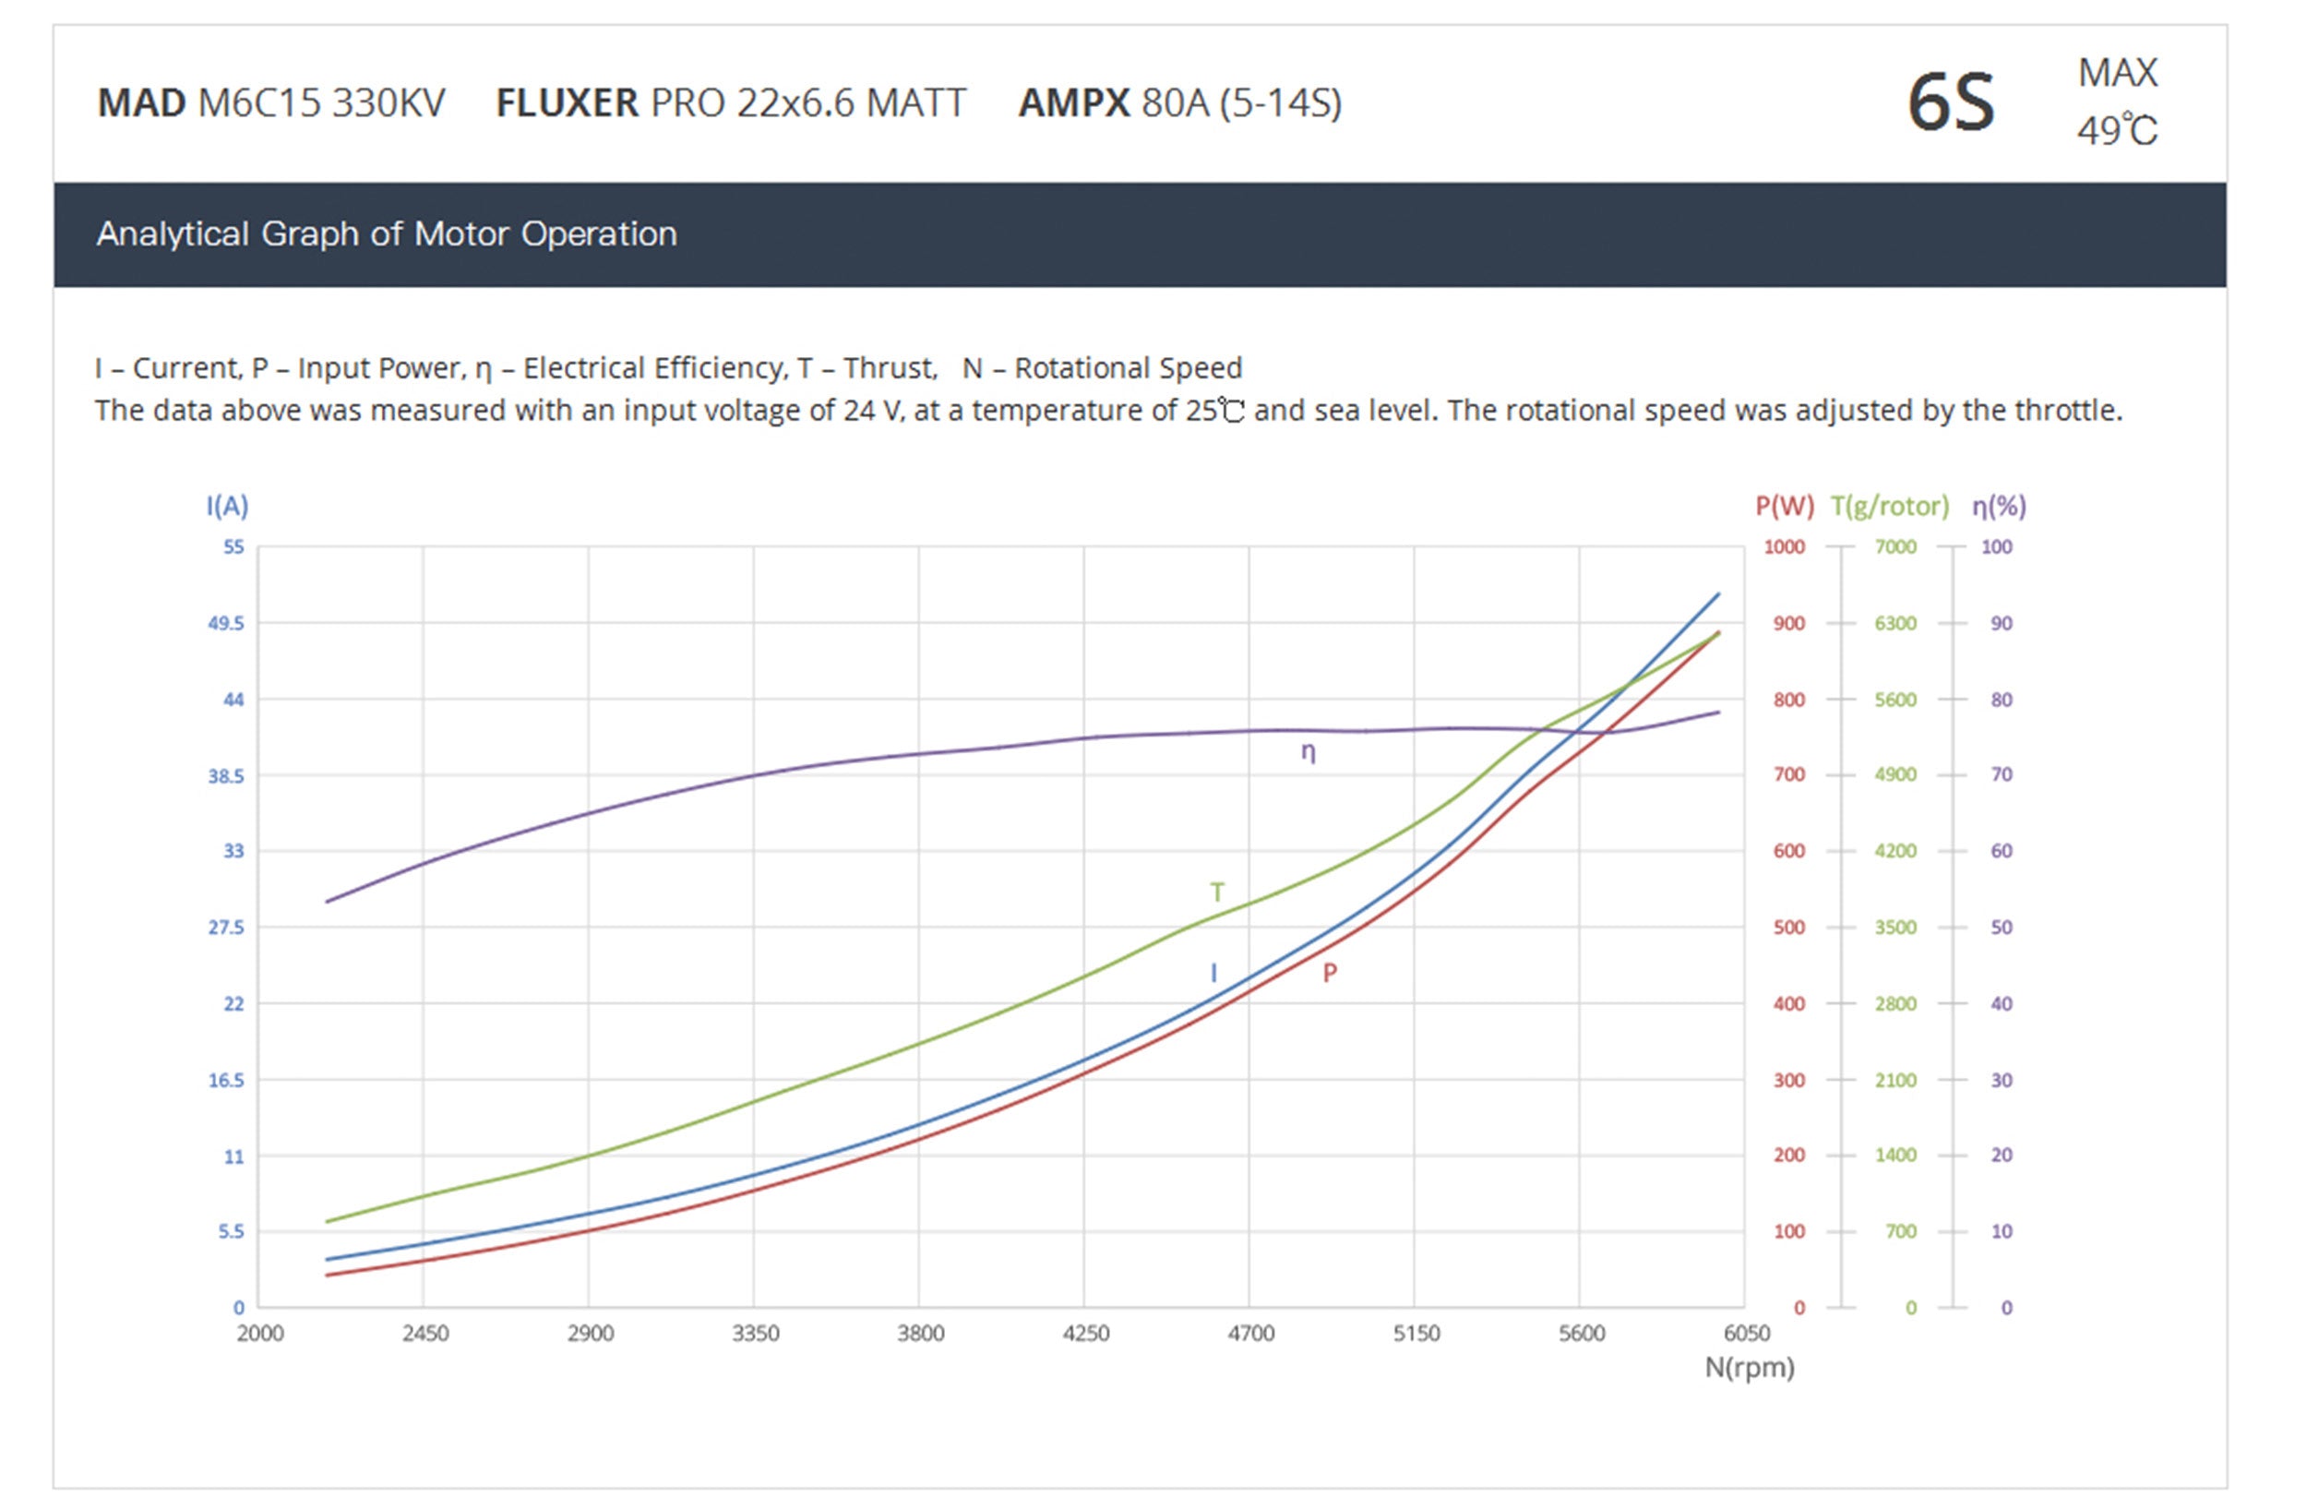
Task: Click the 49.5 current axis tick
Action: [x=226, y=623]
